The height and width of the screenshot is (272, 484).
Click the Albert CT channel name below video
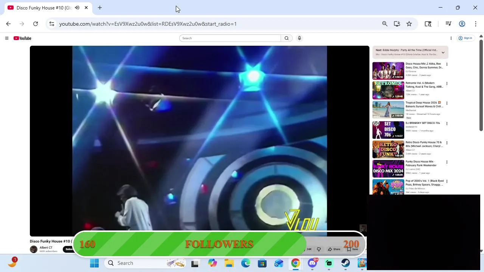[46, 248]
